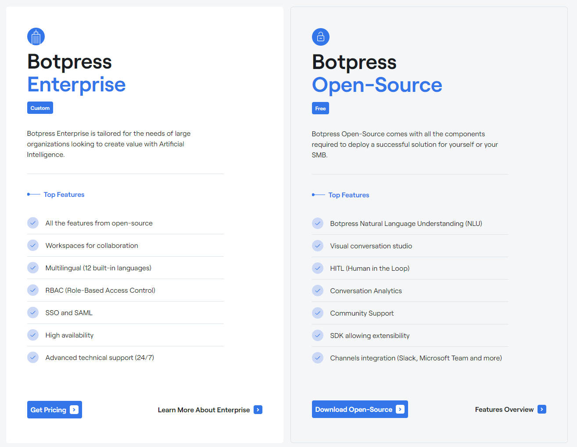Click the Custom pricing badge

click(40, 108)
